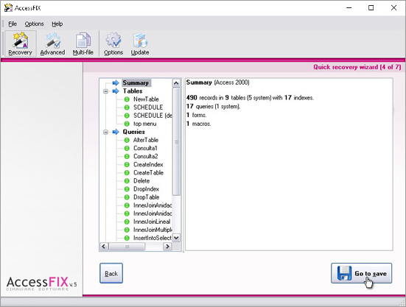Select the Recovery wizard toolbar icon
Viewport: 406px width, 307px height.
pos(20,43)
